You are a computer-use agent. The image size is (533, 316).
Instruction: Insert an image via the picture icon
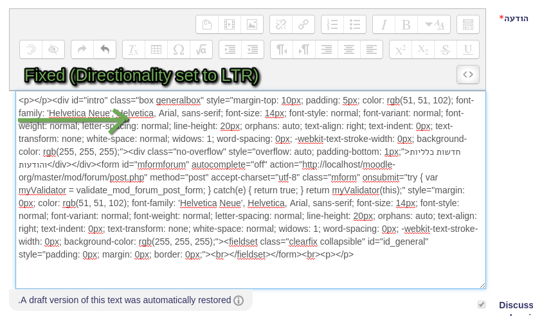[252, 24]
